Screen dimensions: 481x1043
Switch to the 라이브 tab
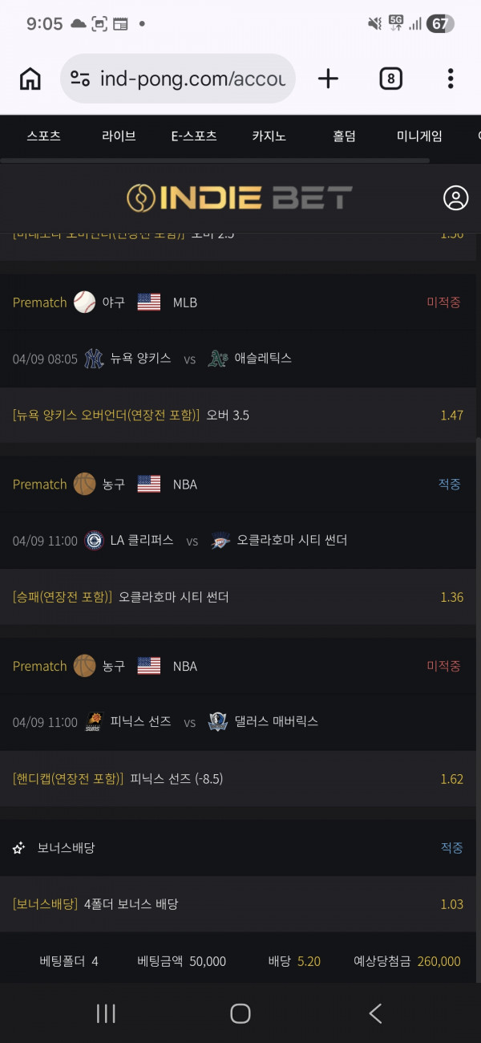119,136
